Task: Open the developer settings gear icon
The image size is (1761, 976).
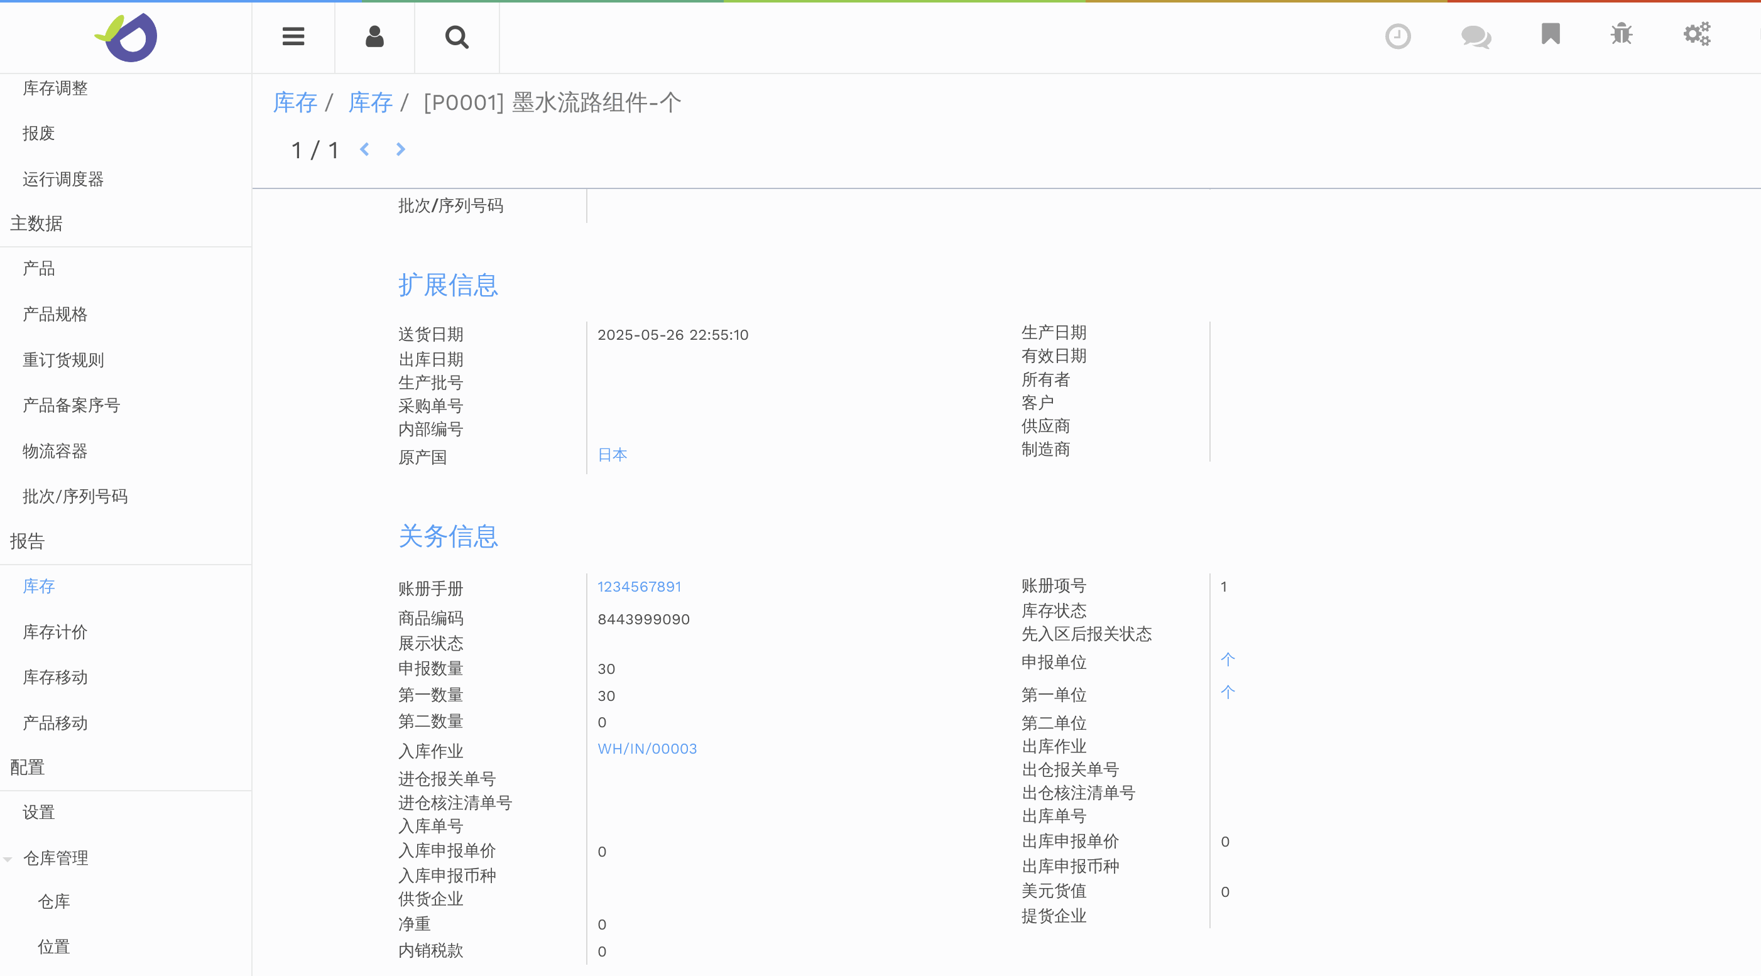Action: [x=1696, y=33]
